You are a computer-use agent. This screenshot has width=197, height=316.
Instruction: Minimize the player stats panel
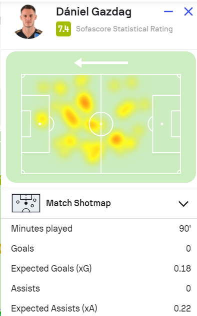[x=168, y=11]
